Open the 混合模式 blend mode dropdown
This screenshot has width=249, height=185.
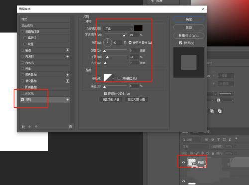click(118, 29)
